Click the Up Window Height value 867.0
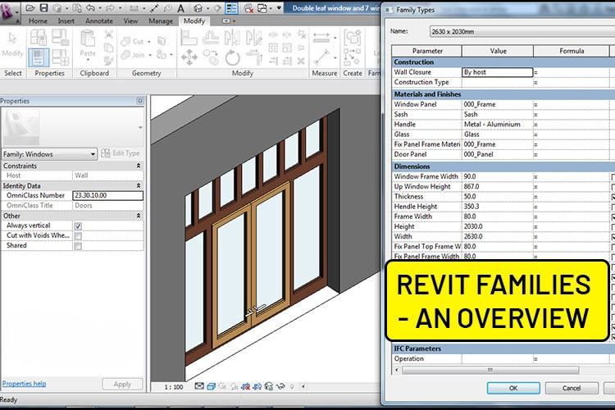Image resolution: width=615 pixels, height=410 pixels. [498, 187]
